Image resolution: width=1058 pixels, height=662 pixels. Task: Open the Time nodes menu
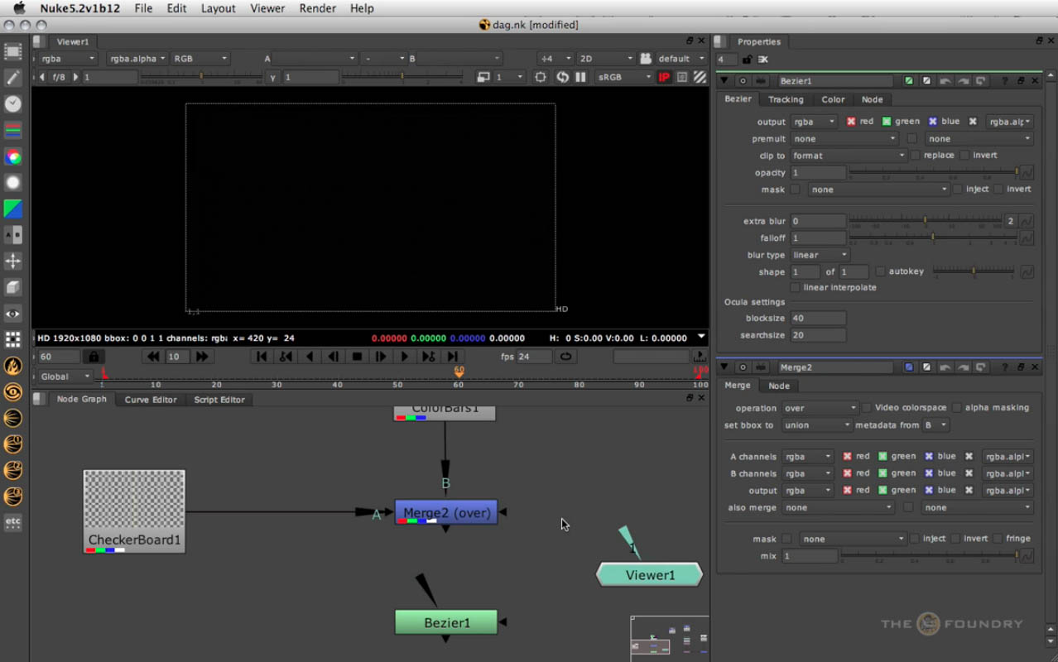pyautogui.click(x=13, y=103)
